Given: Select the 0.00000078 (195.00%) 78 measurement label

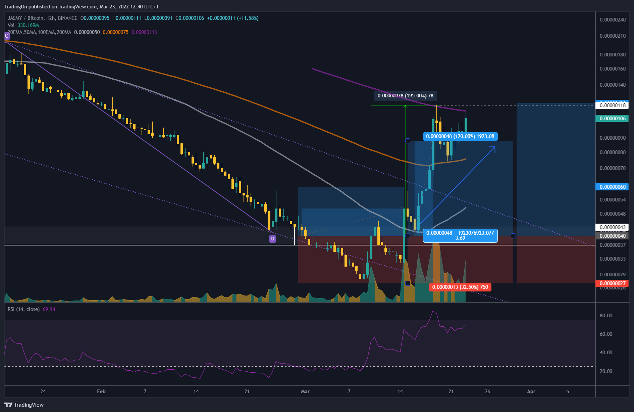Looking at the screenshot, I should [406, 96].
